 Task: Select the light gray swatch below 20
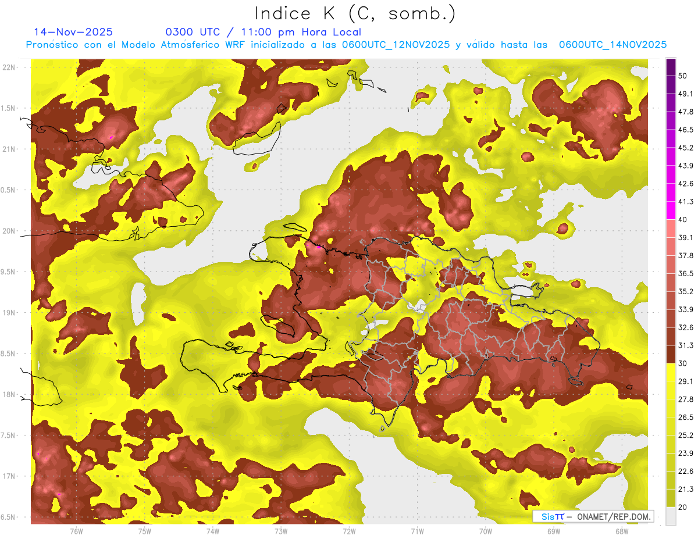click(671, 516)
